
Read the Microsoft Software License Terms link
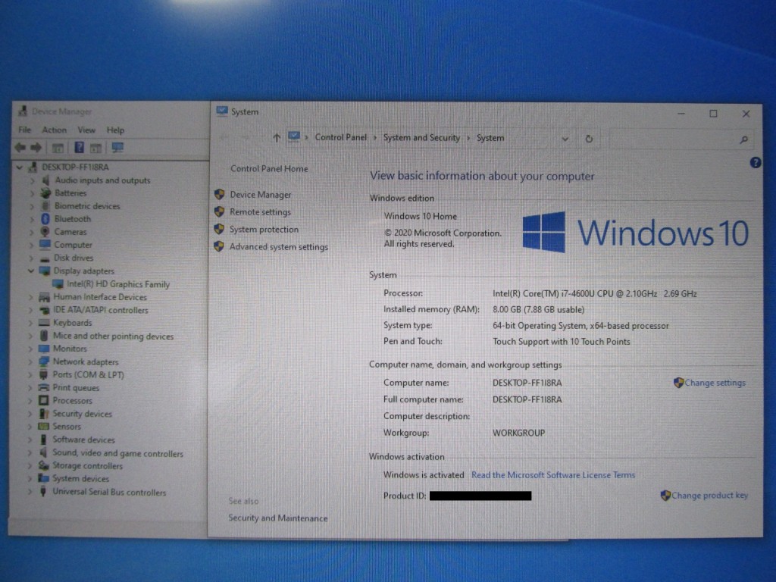tap(552, 475)
